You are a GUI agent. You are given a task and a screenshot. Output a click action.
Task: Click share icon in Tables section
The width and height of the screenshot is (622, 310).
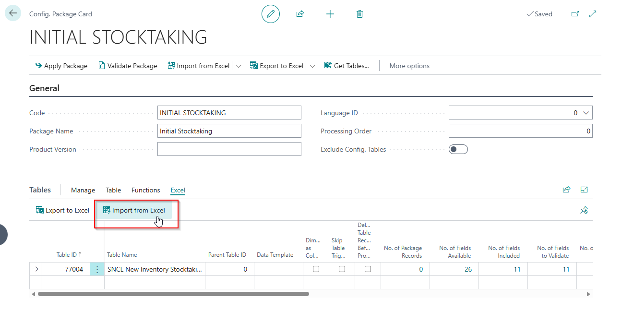(567, 190)
